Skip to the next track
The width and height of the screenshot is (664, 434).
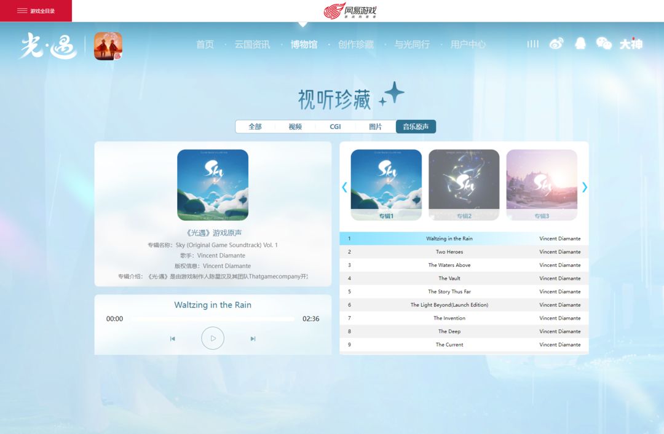coord(253,339)
